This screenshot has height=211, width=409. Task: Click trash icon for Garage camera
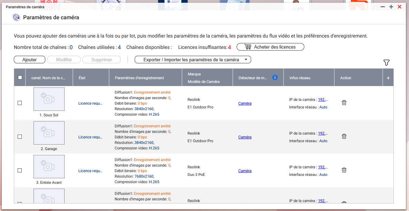tap(344, 136)
